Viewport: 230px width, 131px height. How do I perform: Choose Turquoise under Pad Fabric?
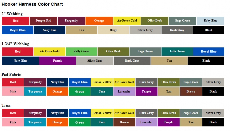pyautogui.click(x=35, y=91)
